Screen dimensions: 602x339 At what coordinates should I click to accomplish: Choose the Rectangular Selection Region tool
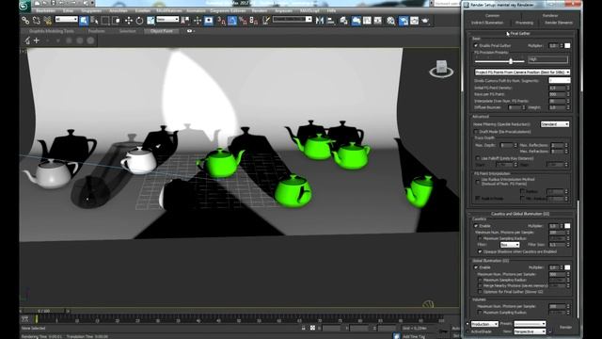tap(105, 21)
